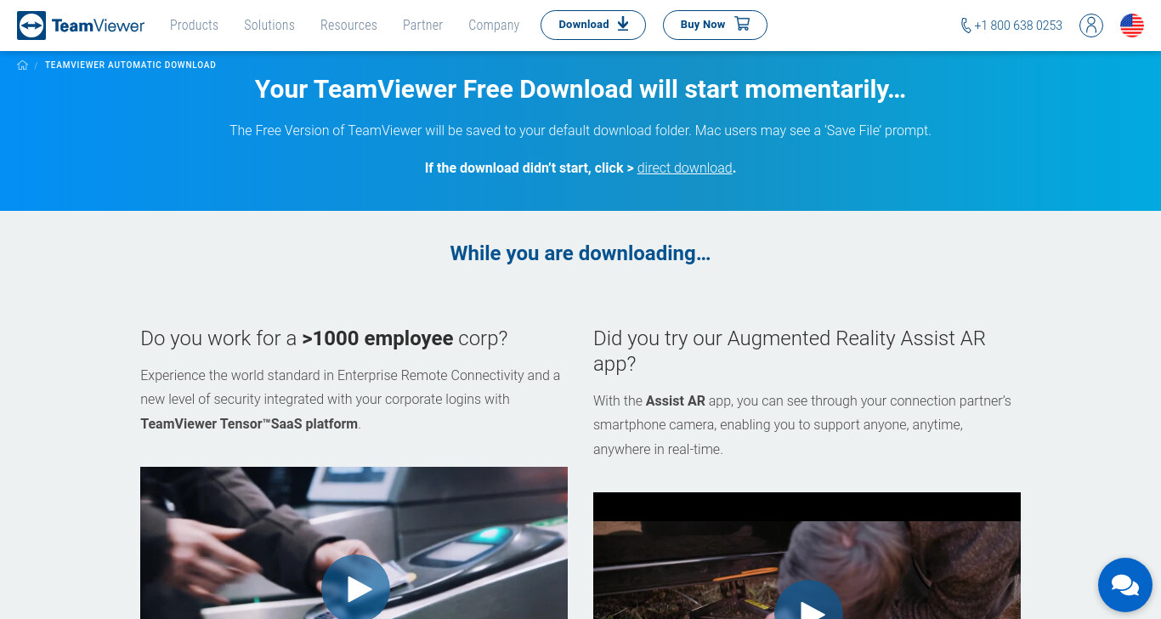The width and height of the screenshot is (1161, 619).
Task: Open the Solutions menu
Action: (x=269, y=26)
